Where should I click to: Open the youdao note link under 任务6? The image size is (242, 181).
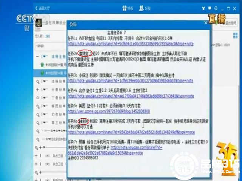point(131,132)
